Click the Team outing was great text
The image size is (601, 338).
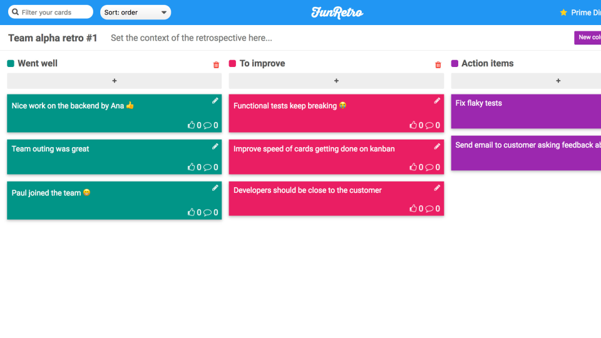point(50,149)
